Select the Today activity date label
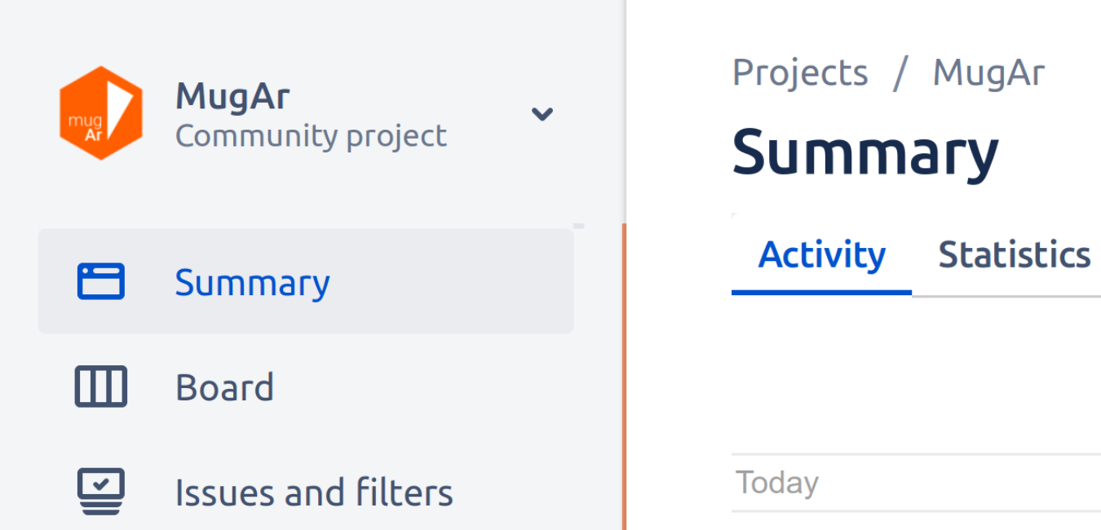 click(777, 483)
